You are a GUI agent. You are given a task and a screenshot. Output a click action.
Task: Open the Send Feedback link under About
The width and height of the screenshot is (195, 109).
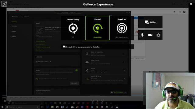[x=40, y=50]
